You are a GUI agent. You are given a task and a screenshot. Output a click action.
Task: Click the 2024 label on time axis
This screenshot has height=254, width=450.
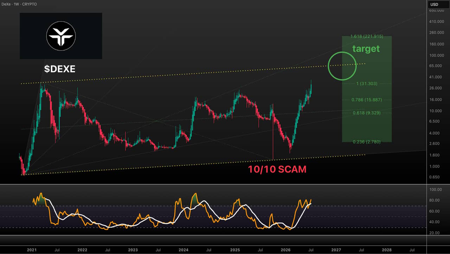(184, 250)
